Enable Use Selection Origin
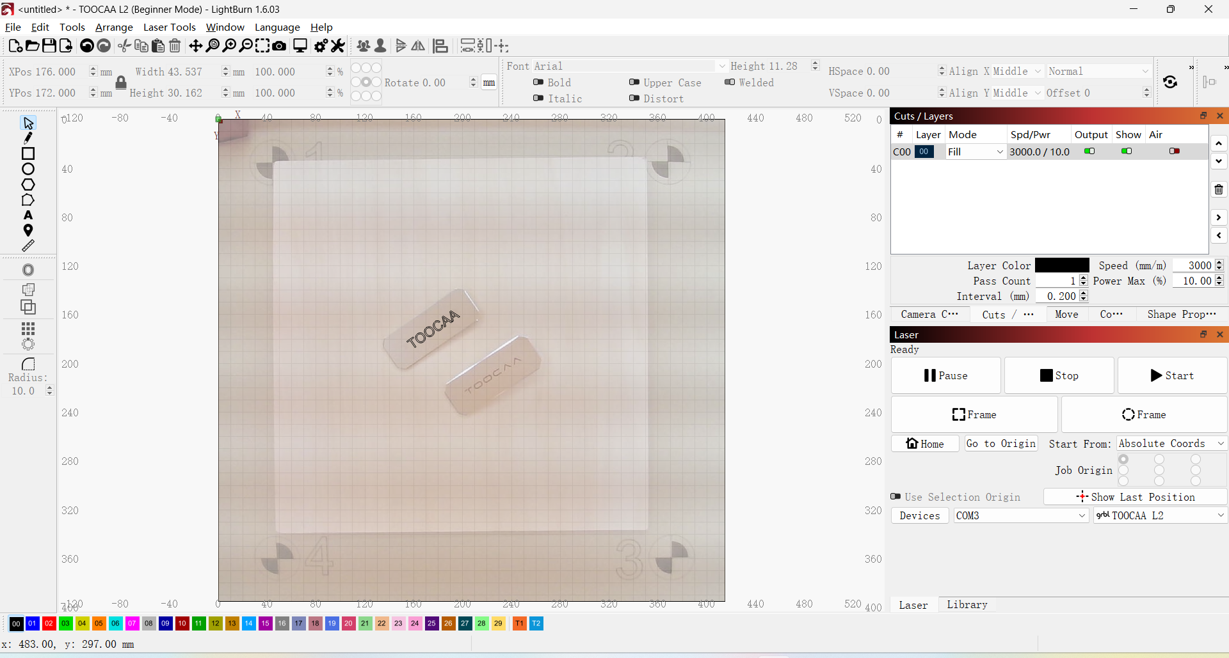The width and height of the screenshot is (1229, 658). [x=896, y=497]
